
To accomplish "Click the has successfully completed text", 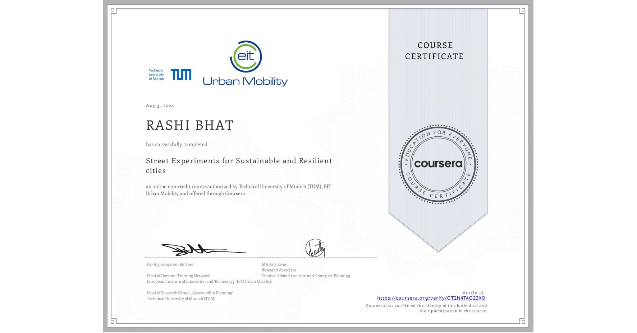I will (x=177, y=144).
